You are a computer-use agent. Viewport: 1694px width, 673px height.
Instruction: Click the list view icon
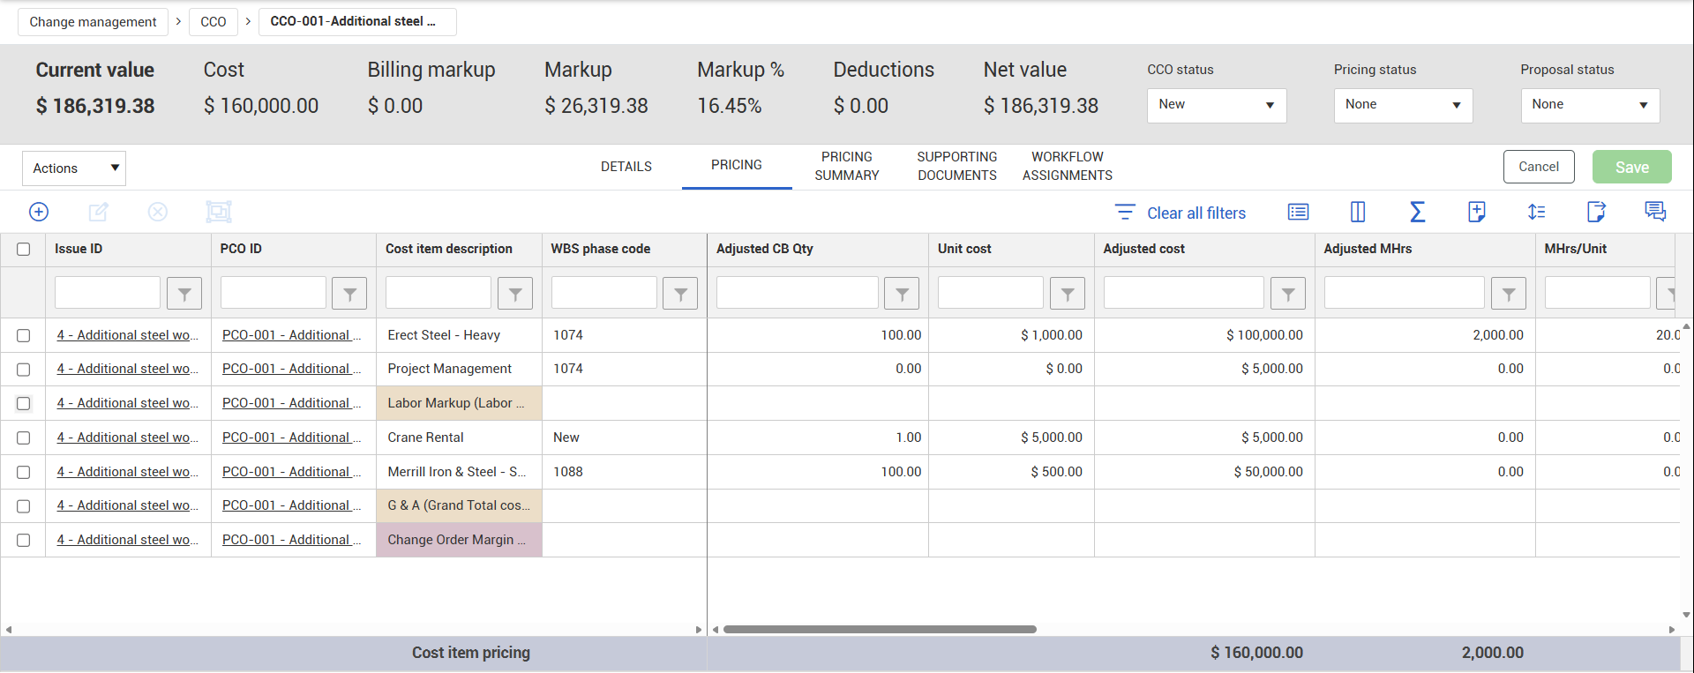tap(1298, 212)
